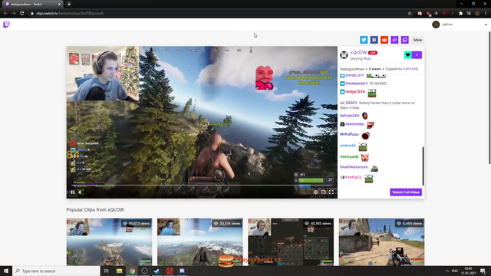Click the Watch Full Video button
Screen dimensions: 491x276
[406, 192]
